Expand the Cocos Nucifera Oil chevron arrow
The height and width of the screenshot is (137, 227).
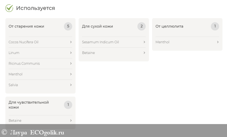pyautogui.click(x=71, y=42)
